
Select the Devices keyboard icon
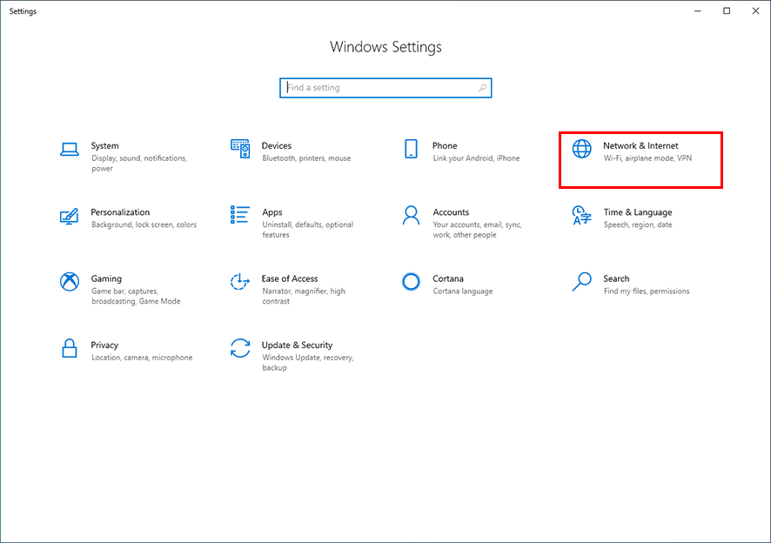[240, 151]
